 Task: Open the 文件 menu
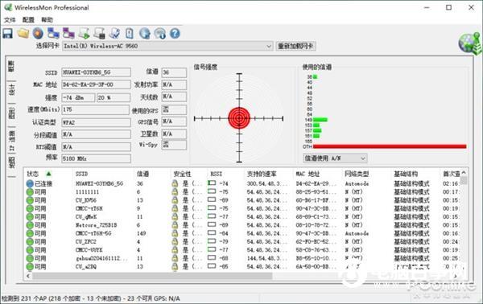[10, 19]
